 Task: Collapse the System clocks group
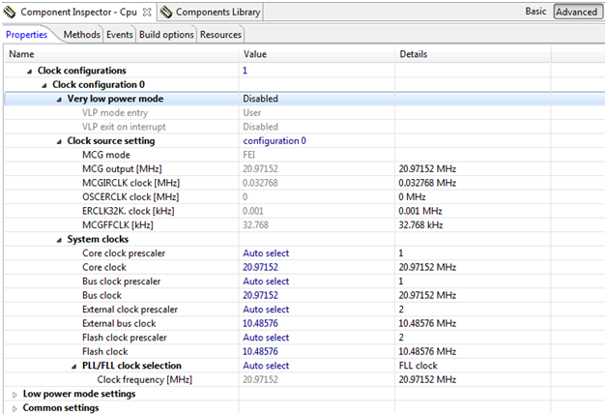(x=58, y=239)
